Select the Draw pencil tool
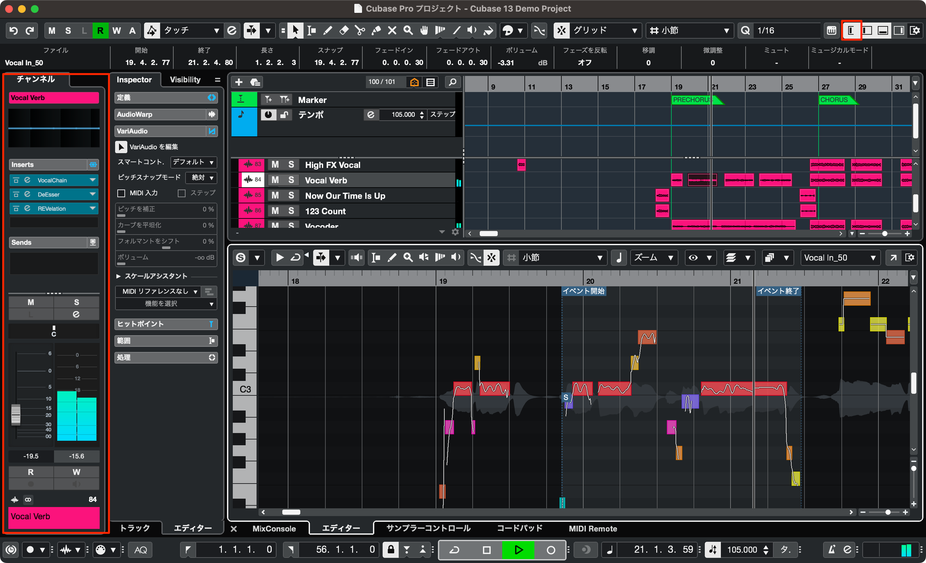This screenshot has height=563, width=926. pos(328,31)
